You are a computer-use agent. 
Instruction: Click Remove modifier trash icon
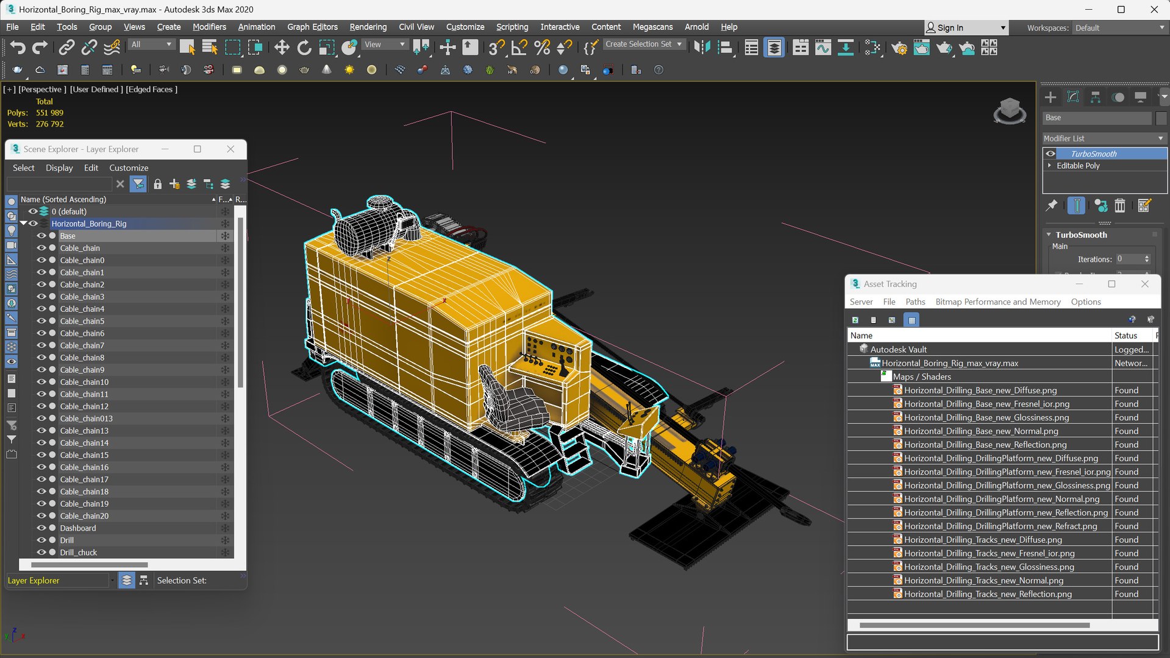[x=1120, y=206]
